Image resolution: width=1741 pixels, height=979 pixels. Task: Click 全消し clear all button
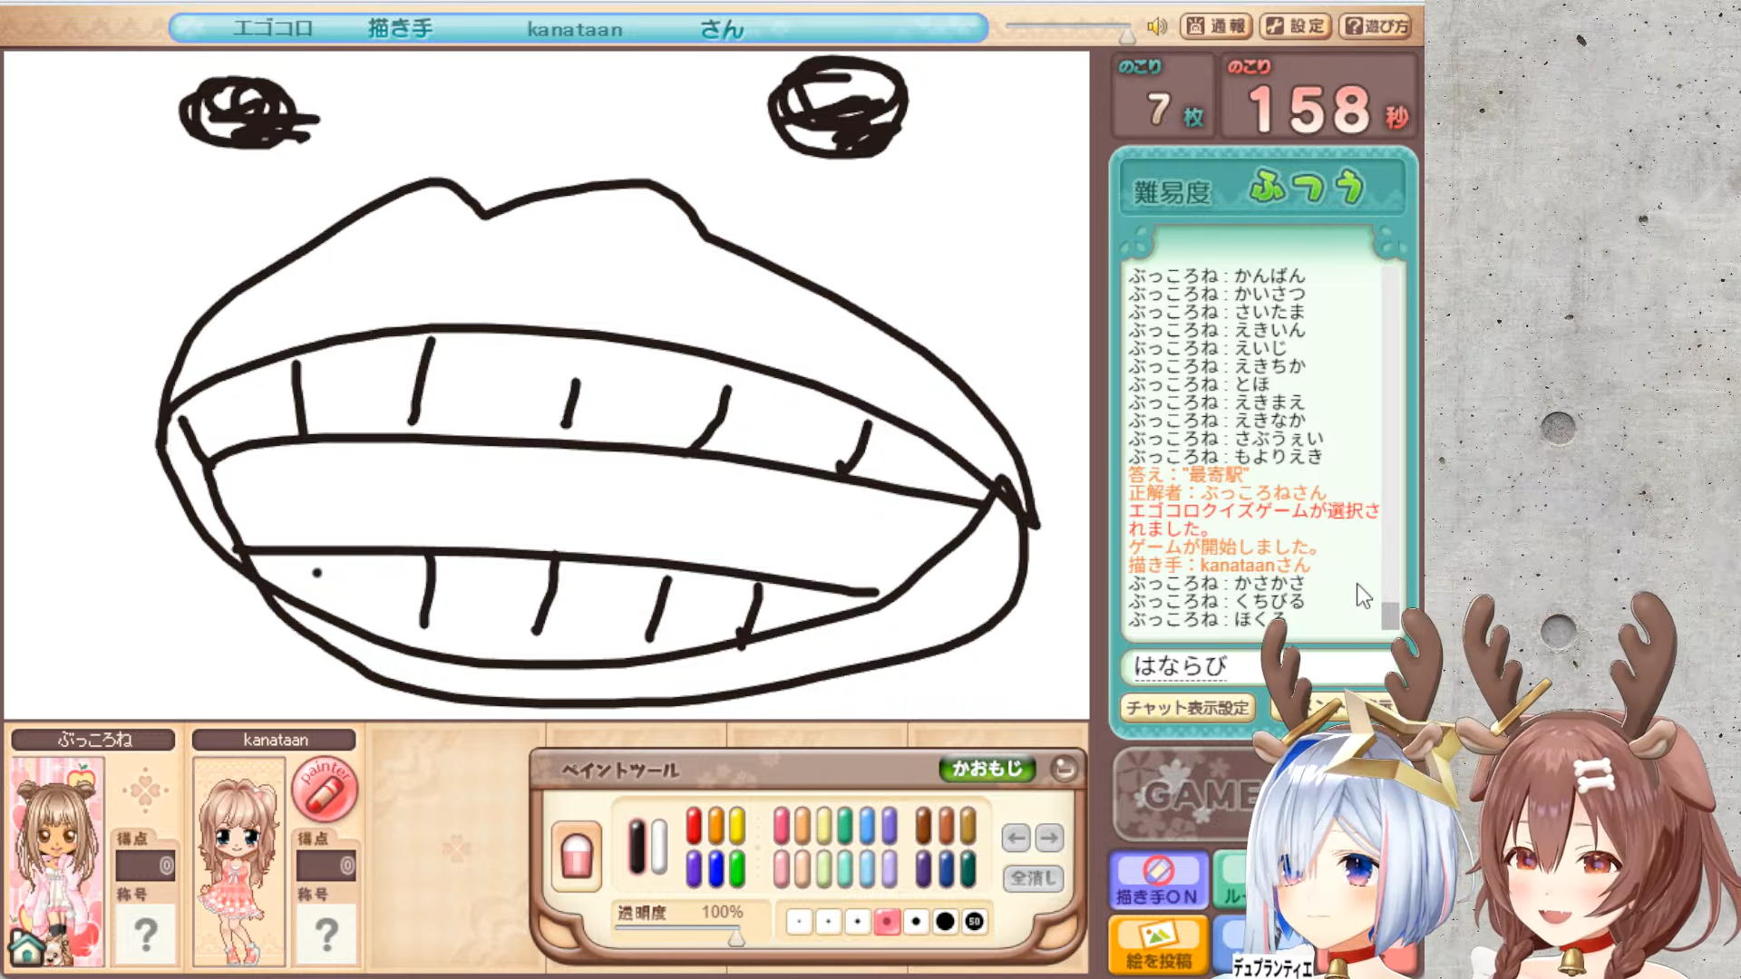click(x=1033, y=877)
